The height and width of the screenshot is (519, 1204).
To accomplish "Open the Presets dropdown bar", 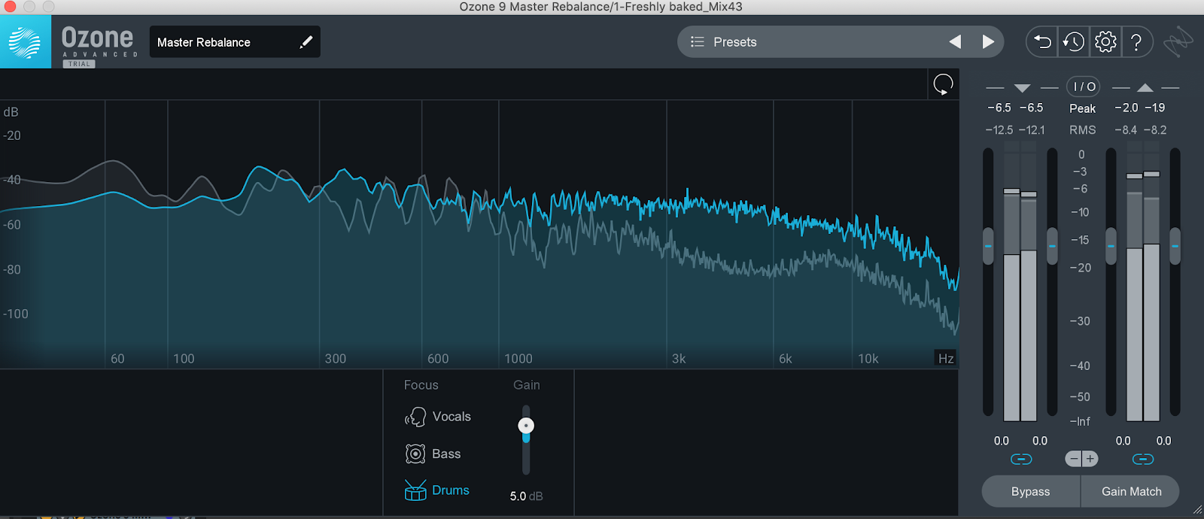I will tap(841, 42).
